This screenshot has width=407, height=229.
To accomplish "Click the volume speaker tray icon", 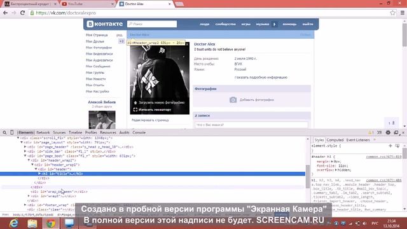I will (x=364, y=223).
